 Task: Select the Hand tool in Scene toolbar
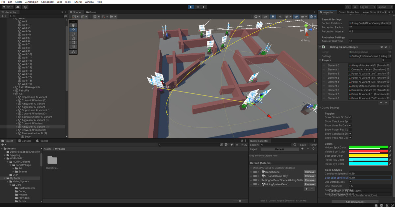73,25
